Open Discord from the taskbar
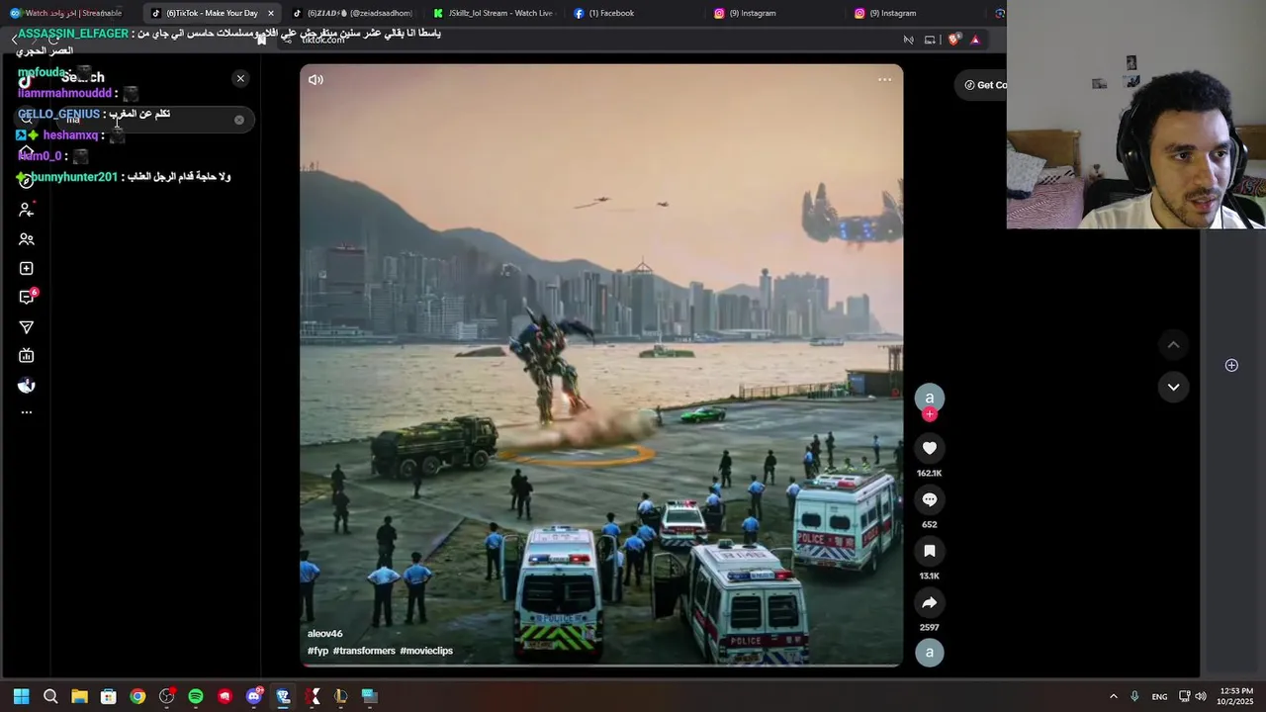The width and height of the screenshot is (1266, 712). 254,696
